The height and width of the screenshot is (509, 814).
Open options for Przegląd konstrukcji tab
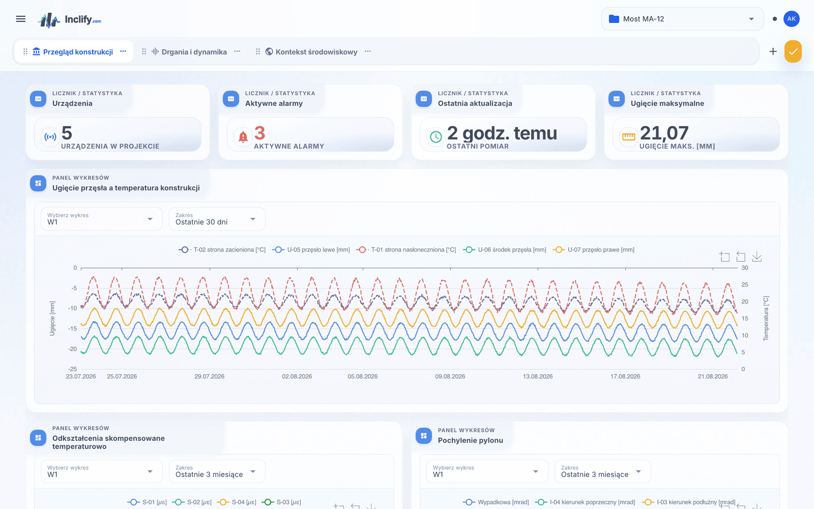click(x=123, y=51)
